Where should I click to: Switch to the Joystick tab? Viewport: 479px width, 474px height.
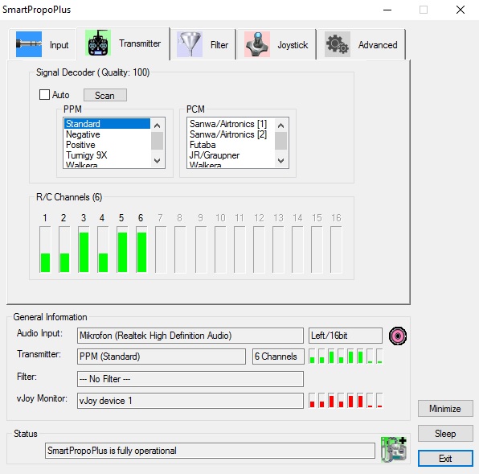click(276, 44)
